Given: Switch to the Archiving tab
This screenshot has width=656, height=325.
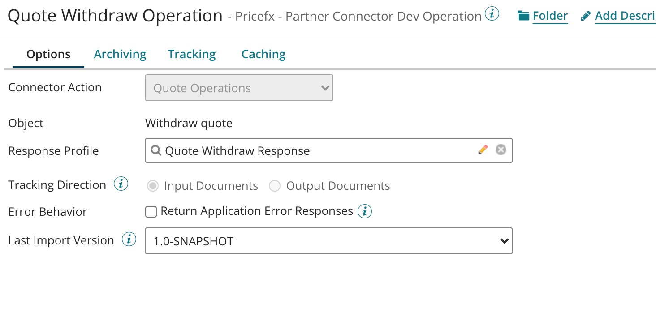Looking at the screenshot, I should click(120, 54).
